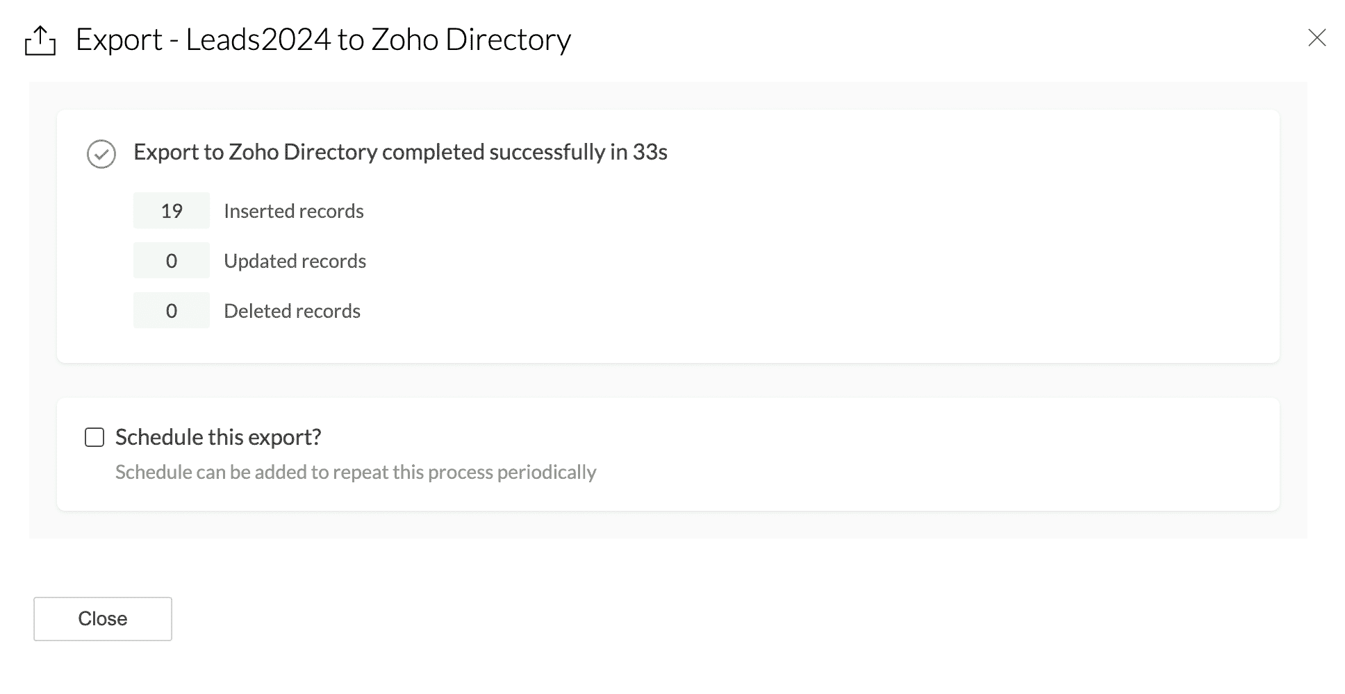Click the word "Export" in dialog title

click(x=119, y=40)
